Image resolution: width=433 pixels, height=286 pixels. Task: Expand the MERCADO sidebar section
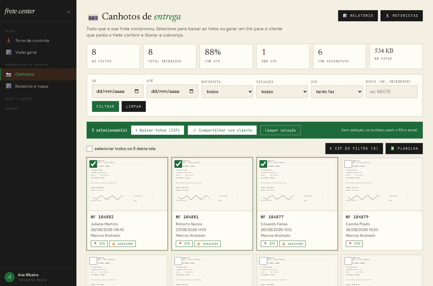pos(38,109)
